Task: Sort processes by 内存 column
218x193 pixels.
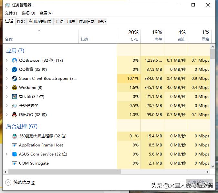Action: (153, 36)
